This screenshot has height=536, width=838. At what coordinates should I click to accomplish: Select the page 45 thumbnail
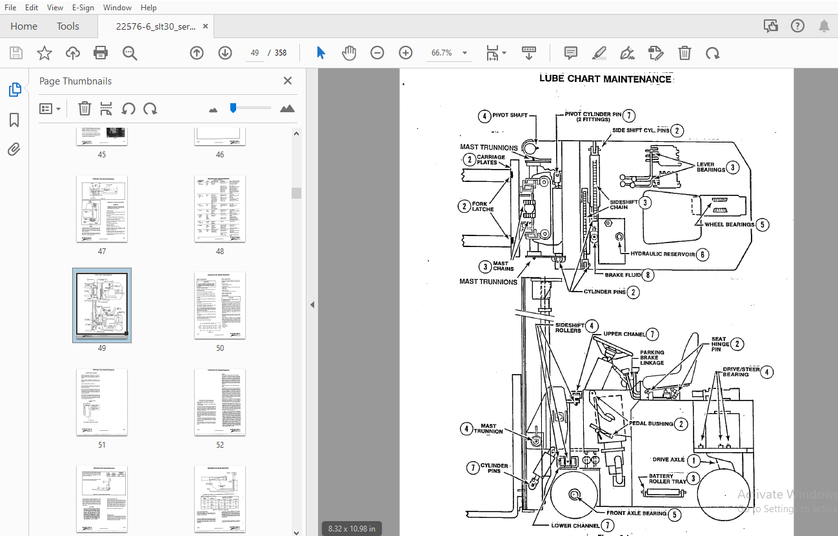(102, 137)
